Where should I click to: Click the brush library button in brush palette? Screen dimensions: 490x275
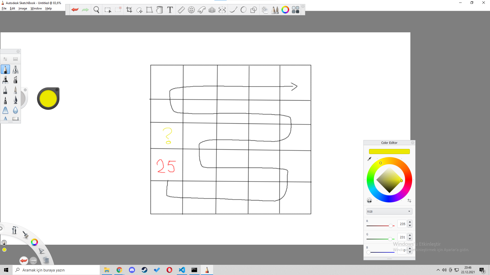tap(16, 59)
